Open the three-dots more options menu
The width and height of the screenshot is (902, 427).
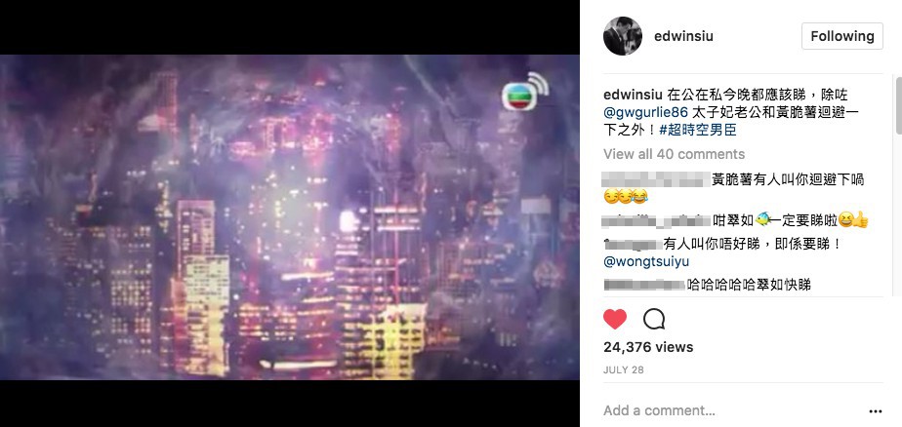[x=875, y=411]
